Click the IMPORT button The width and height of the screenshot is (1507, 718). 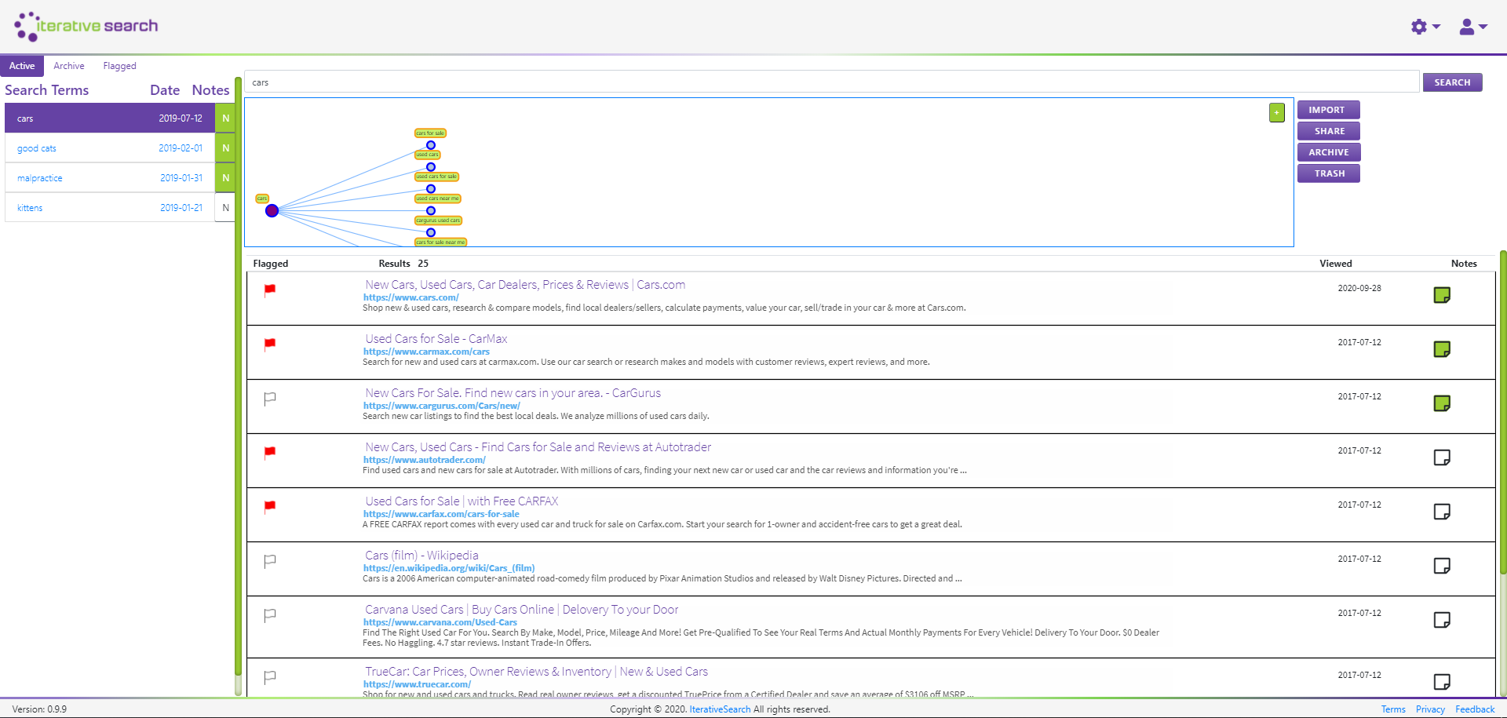tap(1328, 110)
